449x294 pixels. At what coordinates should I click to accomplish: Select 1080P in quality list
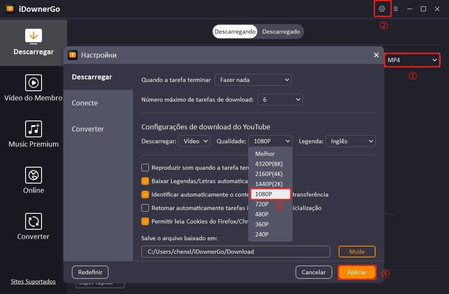[x=270, y=194]
